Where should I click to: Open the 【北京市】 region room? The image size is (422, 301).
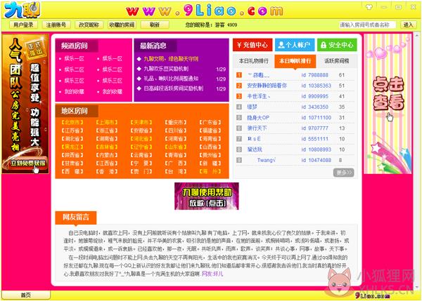point(72,123)
